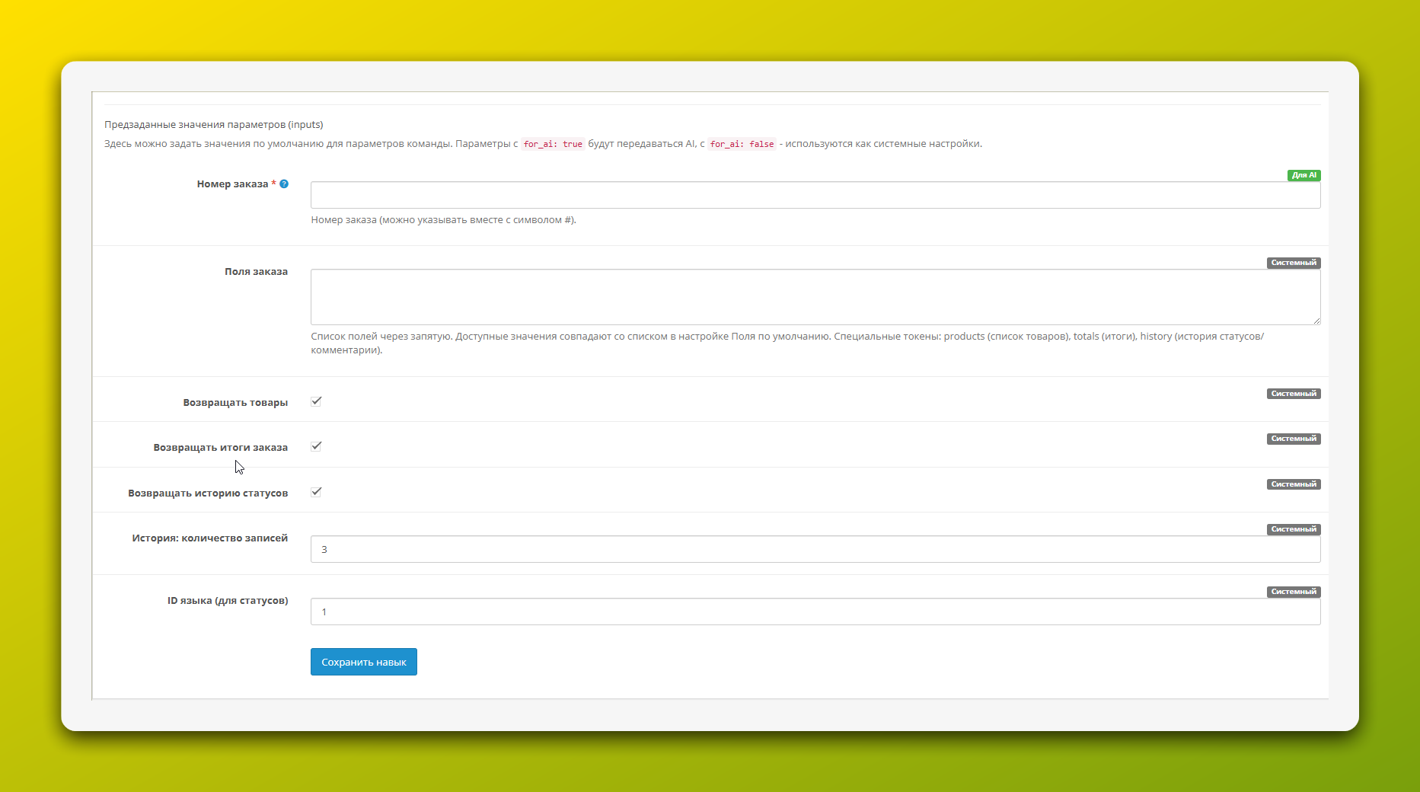
Task: Click the resize handle of Поля заказа textarea
Action: [x=1316, y=321]
